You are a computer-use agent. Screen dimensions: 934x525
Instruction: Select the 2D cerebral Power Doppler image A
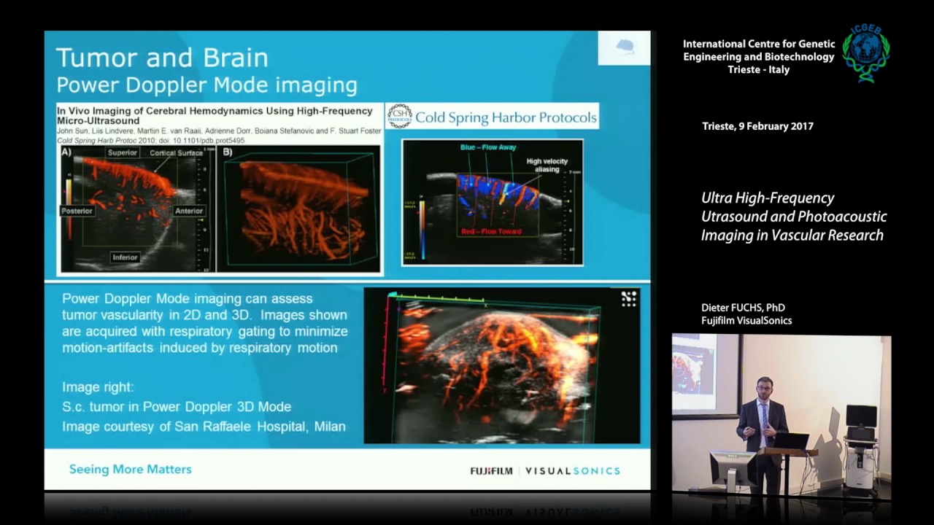139,209
